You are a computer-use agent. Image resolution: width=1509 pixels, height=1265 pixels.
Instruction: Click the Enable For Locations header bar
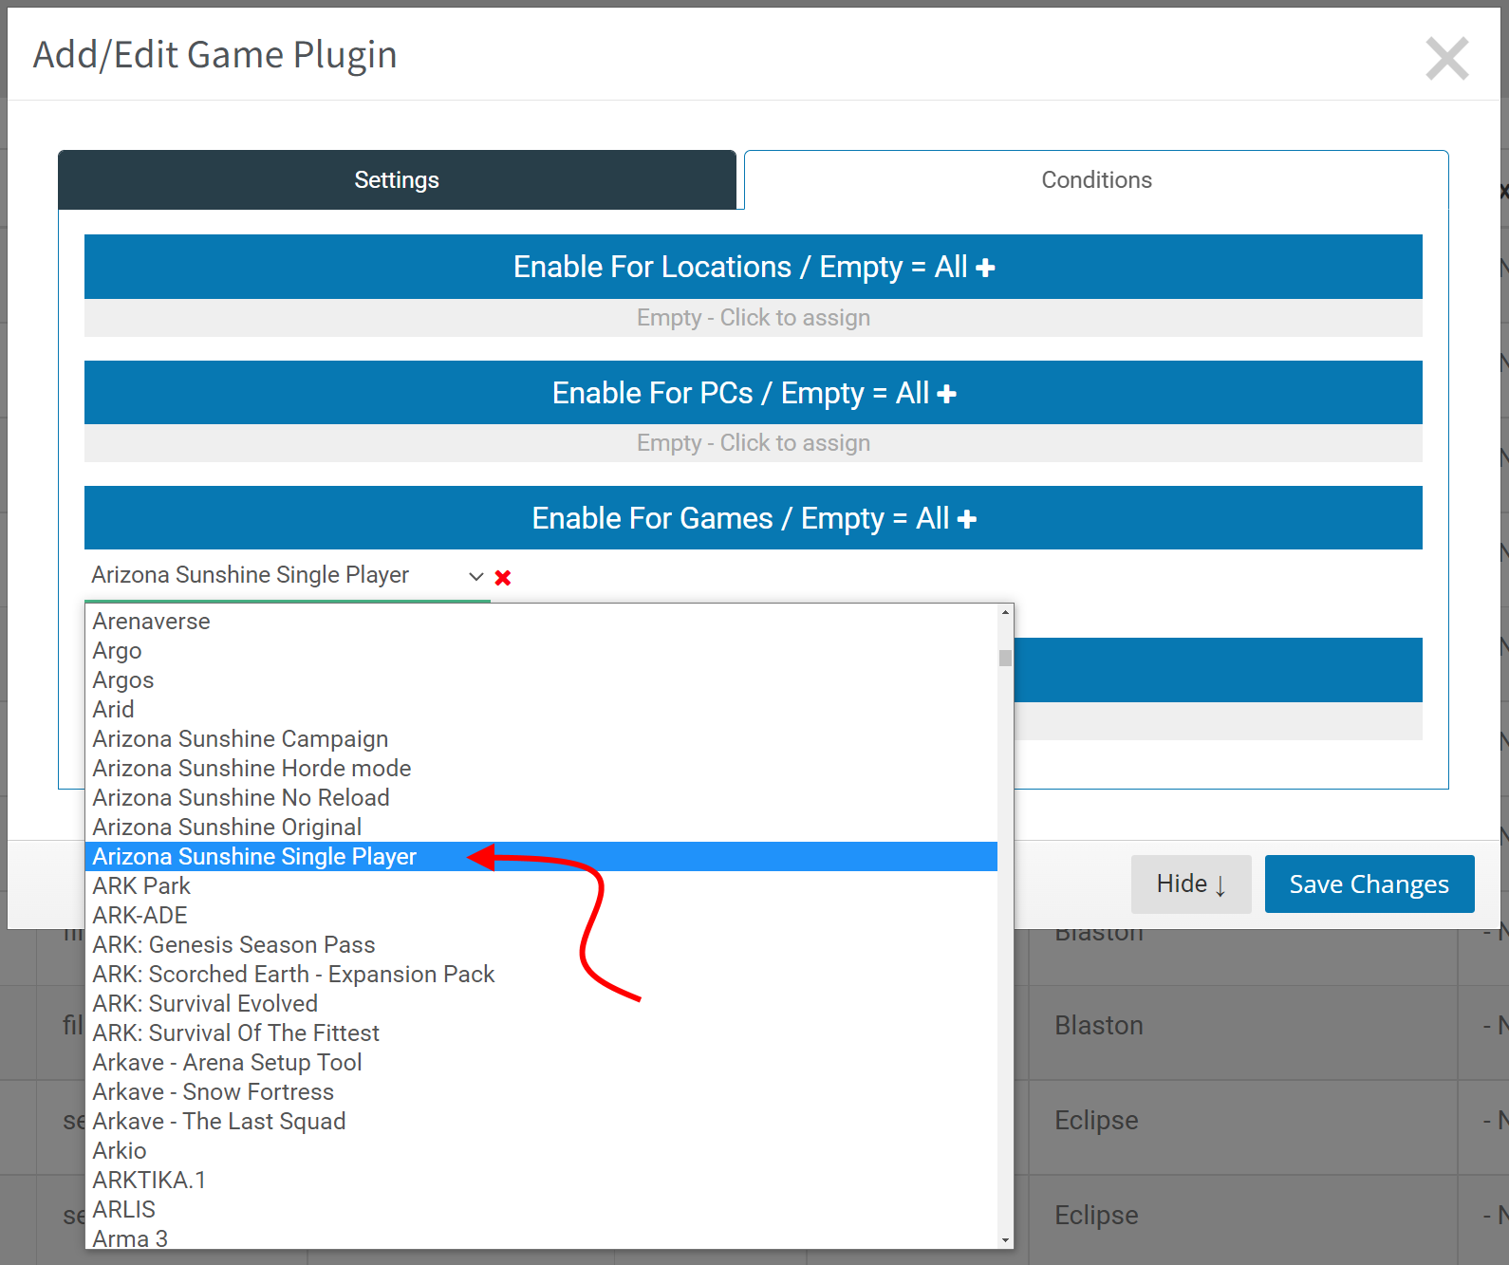pyautogui.click(x=754, y=267)
